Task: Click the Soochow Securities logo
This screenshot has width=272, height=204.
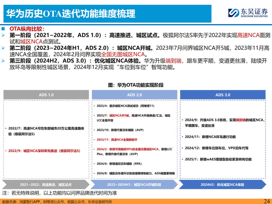Action: click(248, 13)
